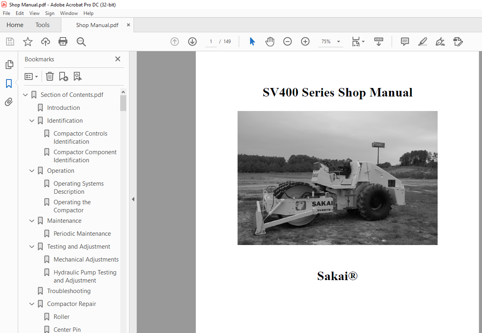Open the Roller bookmark
The width and height of the screenshot is (482, 333).
pos(61,317)
